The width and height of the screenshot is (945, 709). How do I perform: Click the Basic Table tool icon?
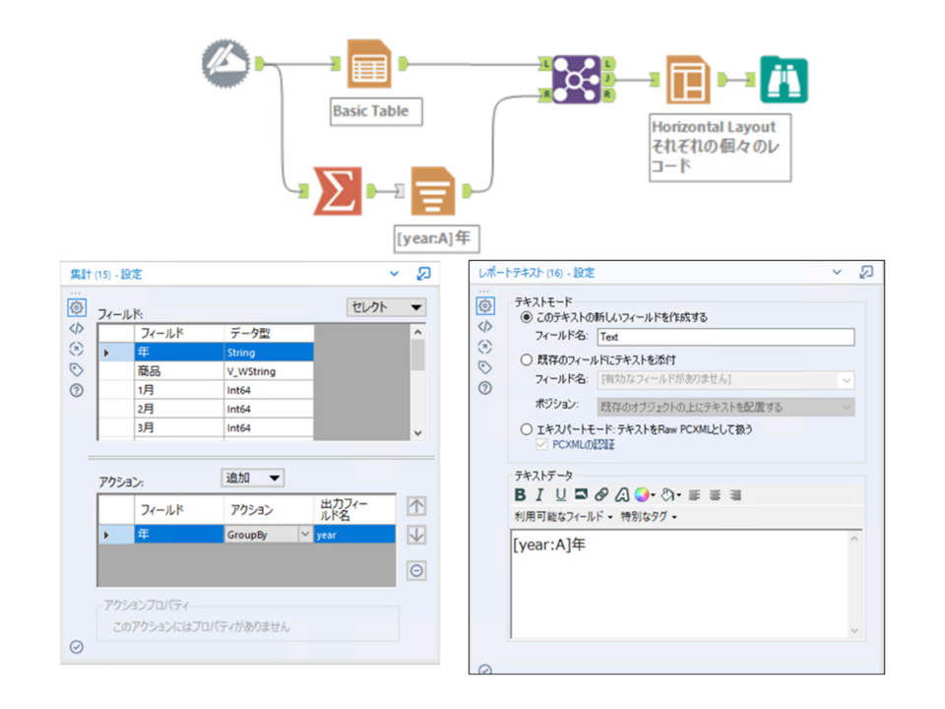point(369,65)
